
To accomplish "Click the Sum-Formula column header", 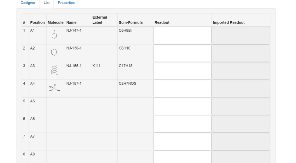I will (x=131, y=23).
